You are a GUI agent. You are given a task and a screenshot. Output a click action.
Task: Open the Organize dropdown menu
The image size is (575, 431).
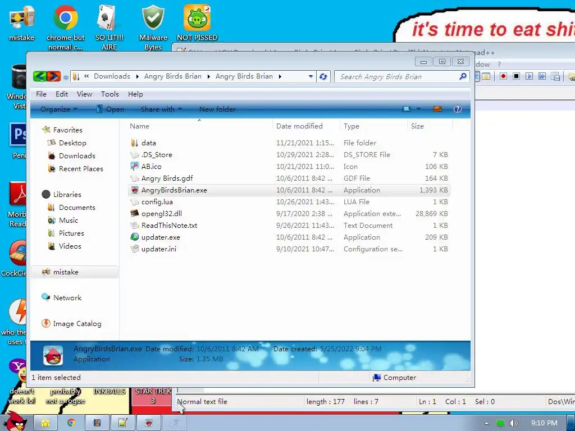(x=58, y=109)
